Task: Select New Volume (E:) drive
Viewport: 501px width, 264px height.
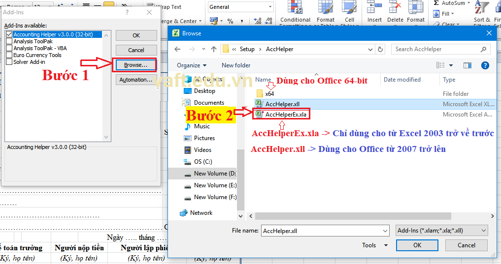Action: click(215, 185)
